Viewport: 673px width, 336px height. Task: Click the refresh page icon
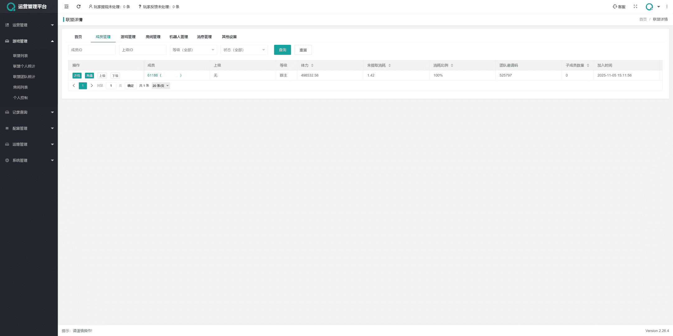[x=78, y=7]
